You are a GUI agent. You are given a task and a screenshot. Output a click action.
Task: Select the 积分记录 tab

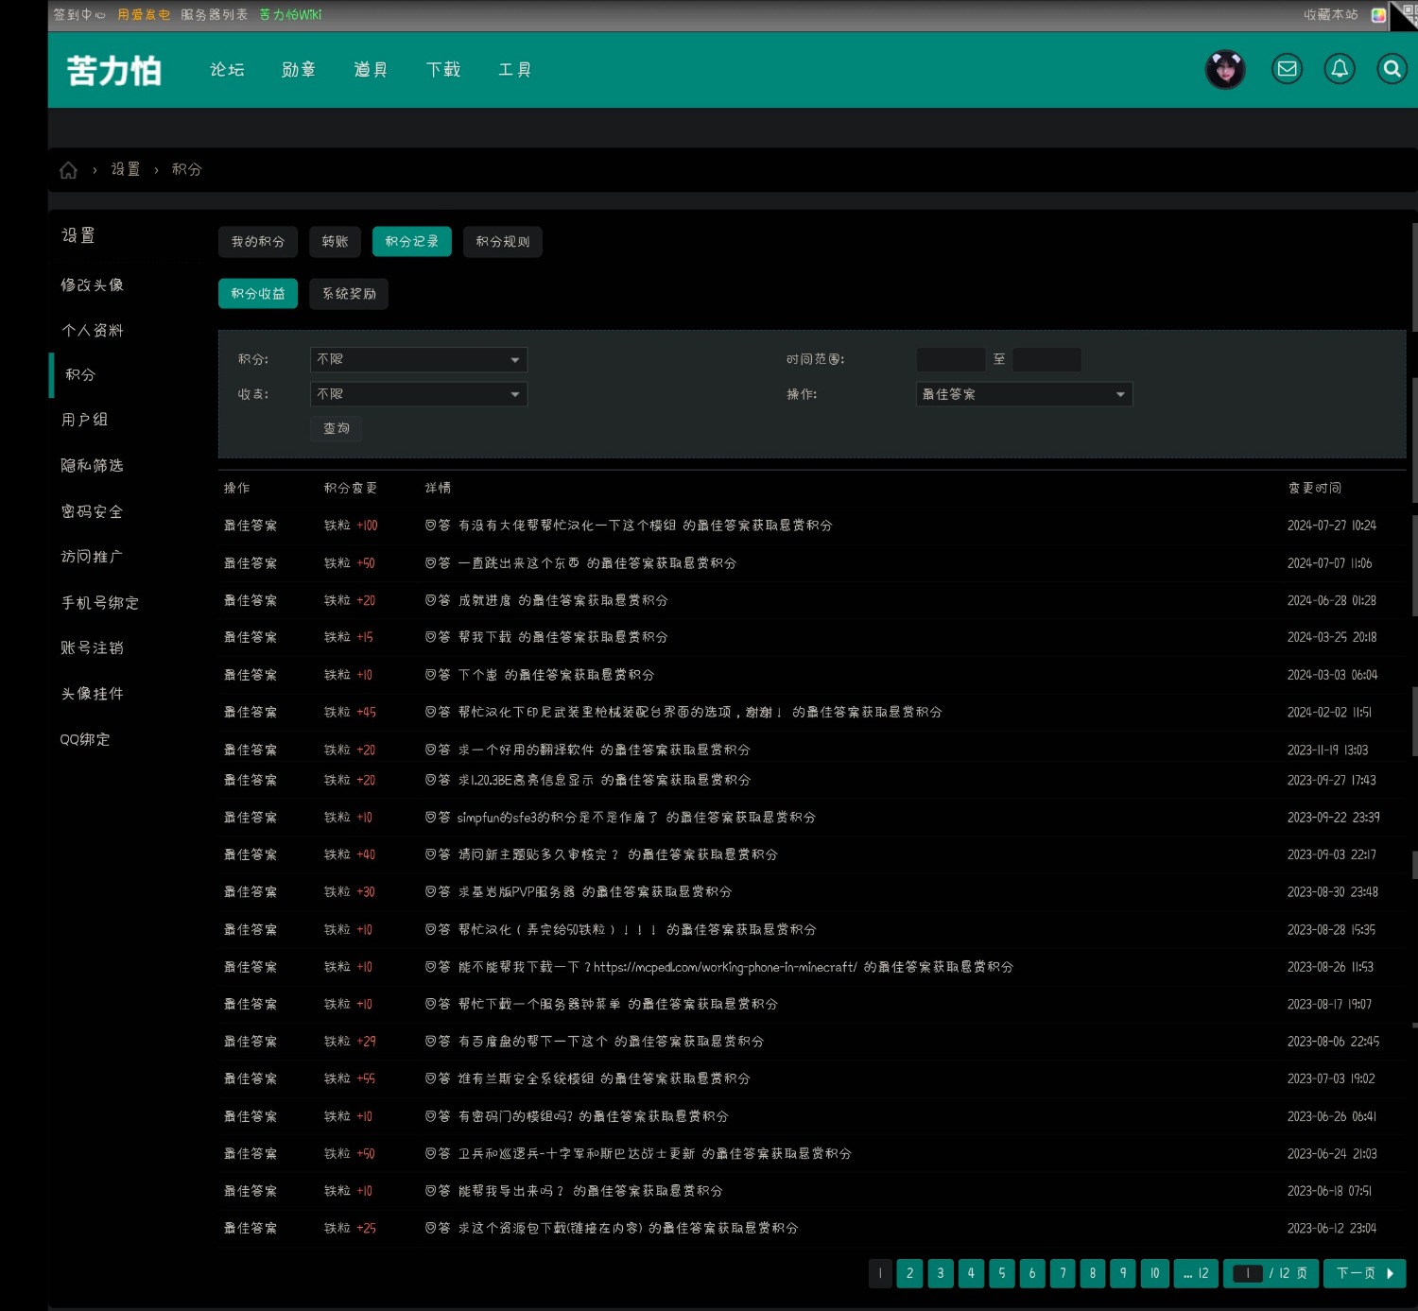(412, 242)
